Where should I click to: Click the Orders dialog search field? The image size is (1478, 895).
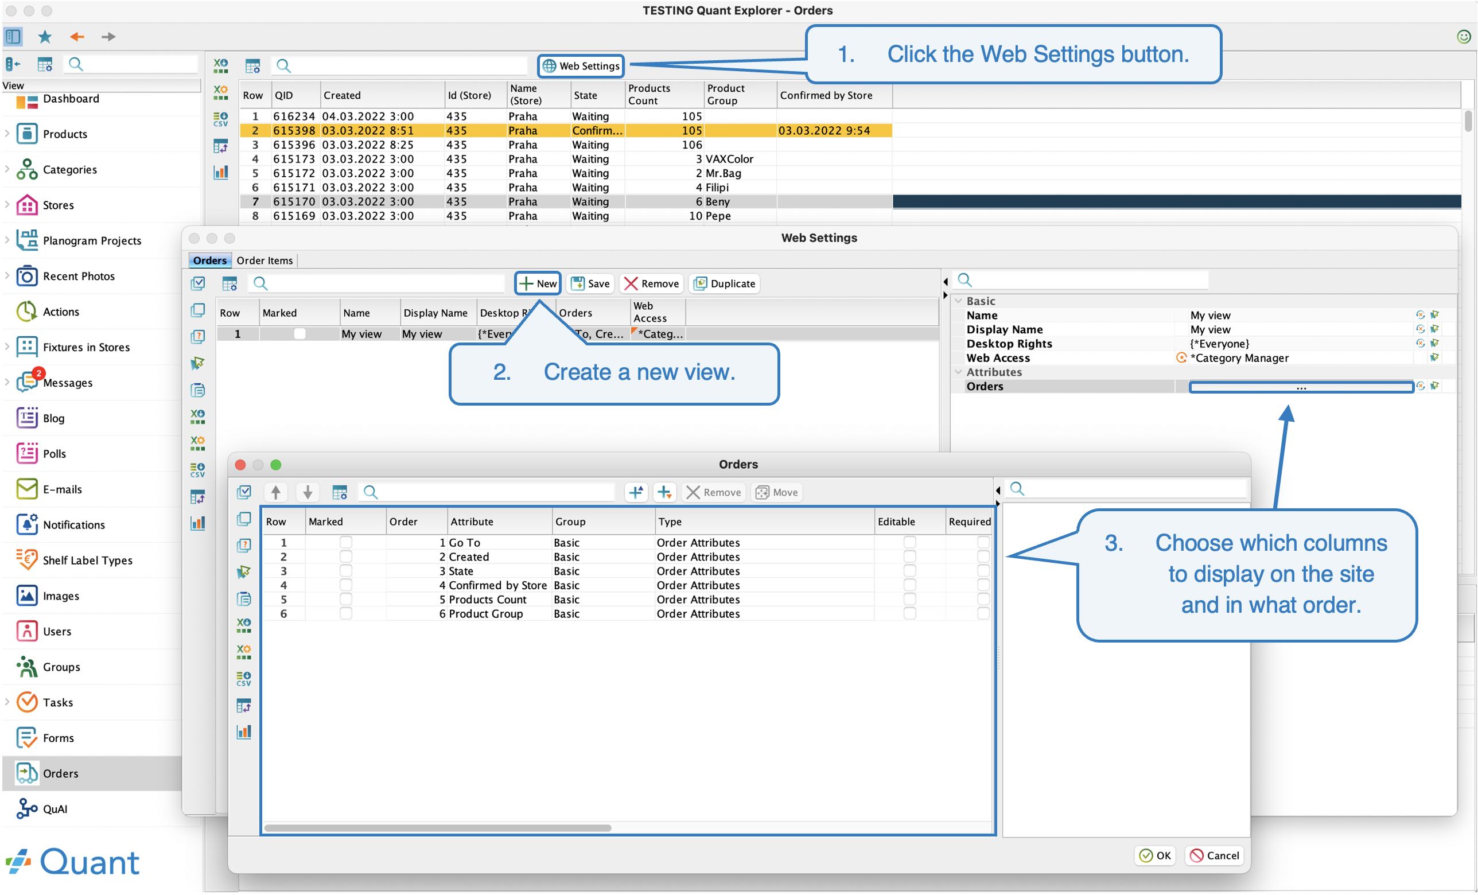[x=488, y=492]
